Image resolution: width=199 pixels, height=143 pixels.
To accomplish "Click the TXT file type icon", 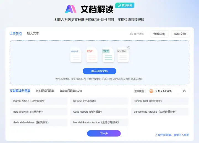I will click(x=108, y=55).
